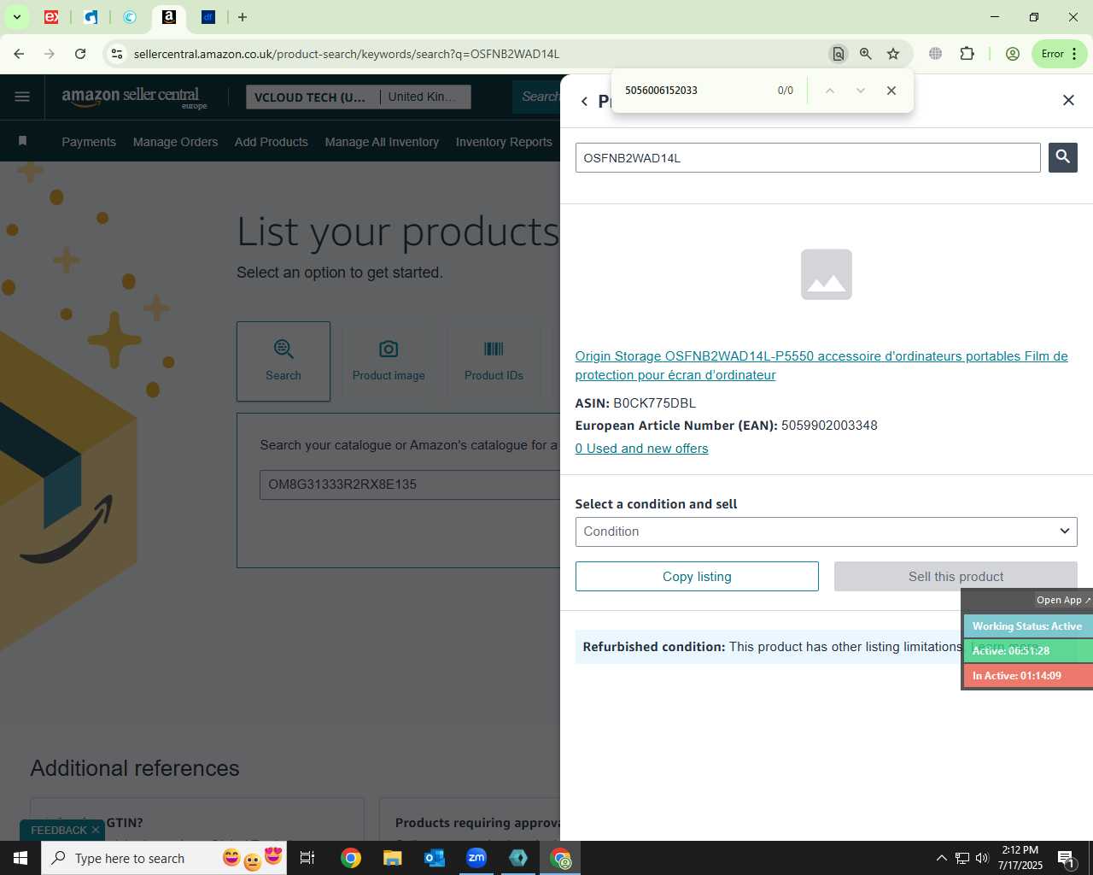The height and width of the screenshot is (875, 1093).
Task: Select the ASIN value B0CK775DBL
Action: click(654, 403)
